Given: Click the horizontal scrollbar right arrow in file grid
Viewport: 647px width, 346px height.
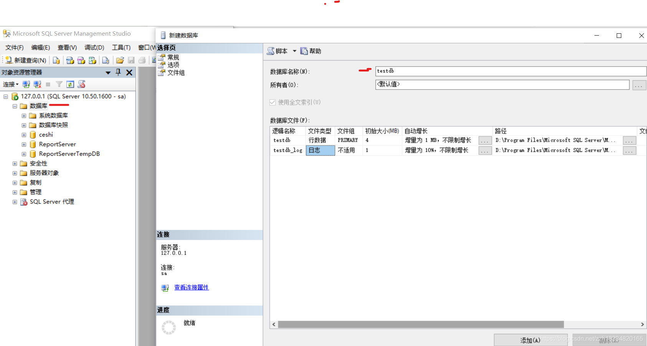Looking at the screenshot, I should [x=642, y=325].
